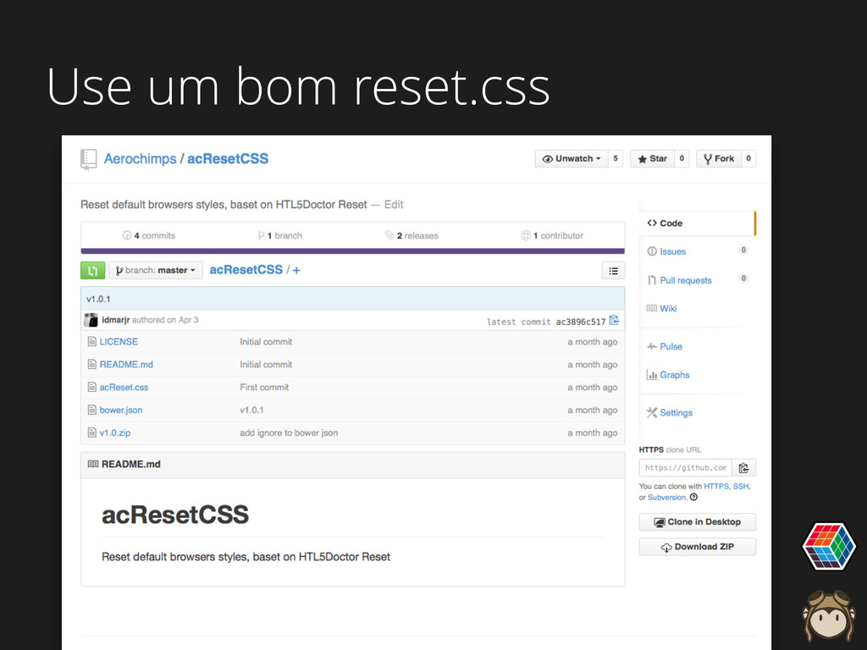Click the idmarjr avatar thumbnail

(x=91, y=321)
